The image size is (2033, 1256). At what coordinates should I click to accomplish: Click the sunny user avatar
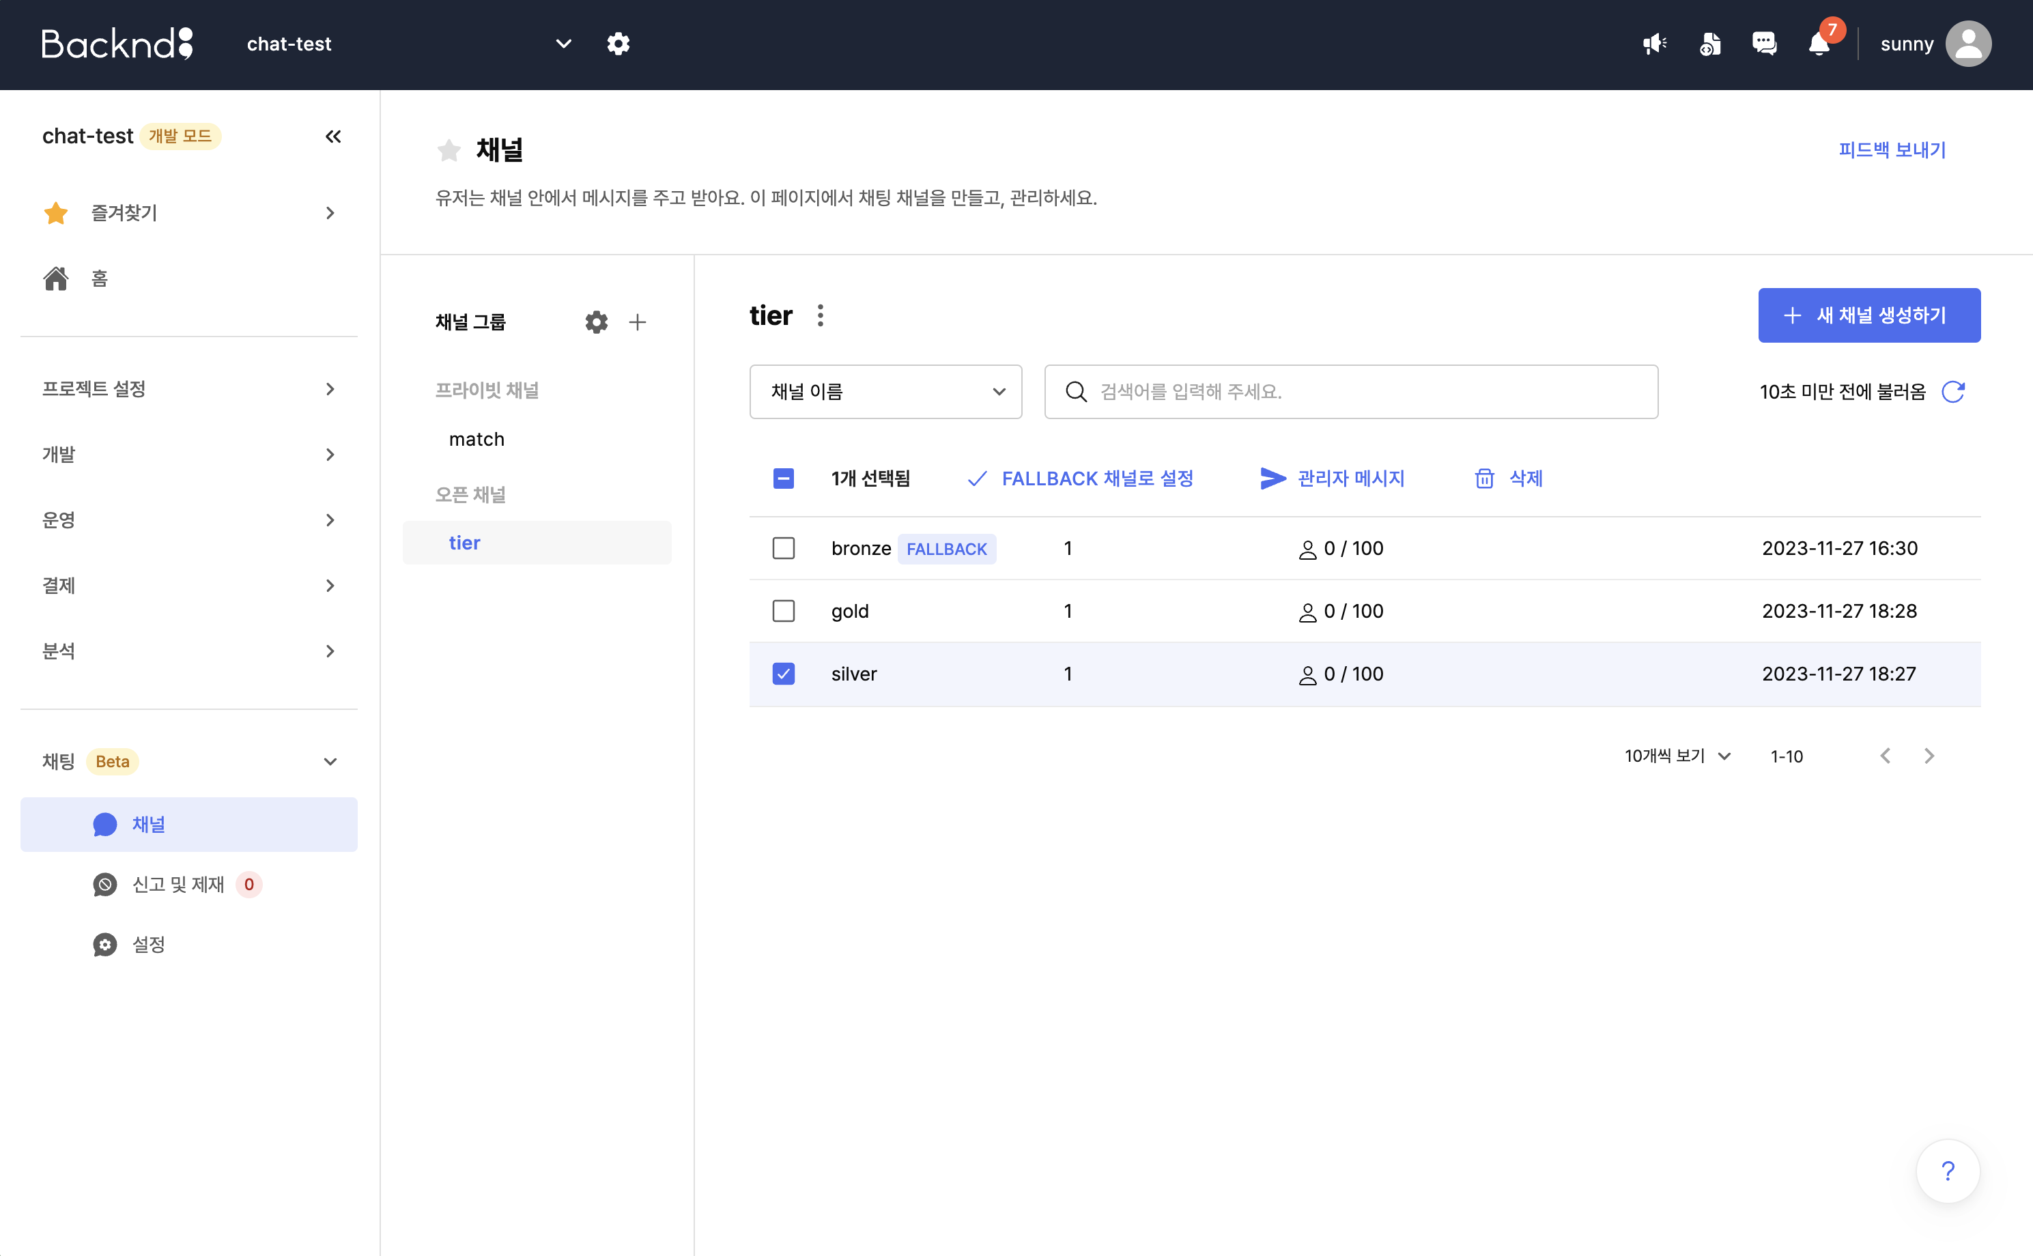pyautogui.click(x=1968, y=43)
